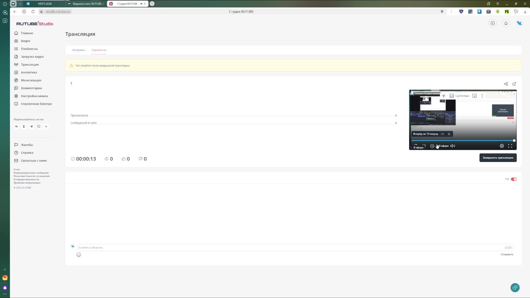Open the support chat bubble button
530x298 pixels.
515,288
